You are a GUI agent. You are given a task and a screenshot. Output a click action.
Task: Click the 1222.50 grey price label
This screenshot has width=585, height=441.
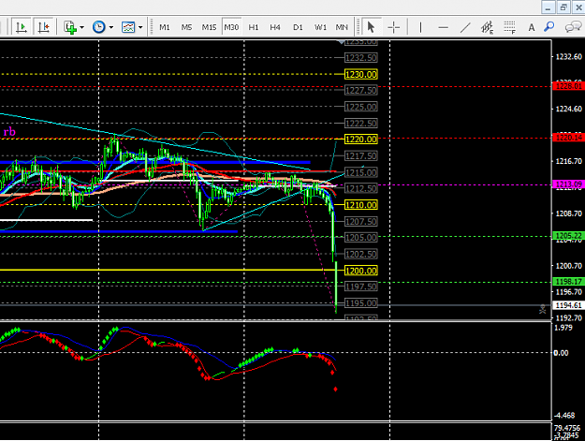[360, 124]
